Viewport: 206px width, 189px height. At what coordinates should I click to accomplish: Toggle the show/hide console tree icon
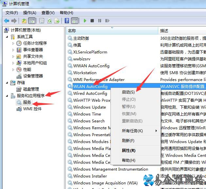[32, 21]
